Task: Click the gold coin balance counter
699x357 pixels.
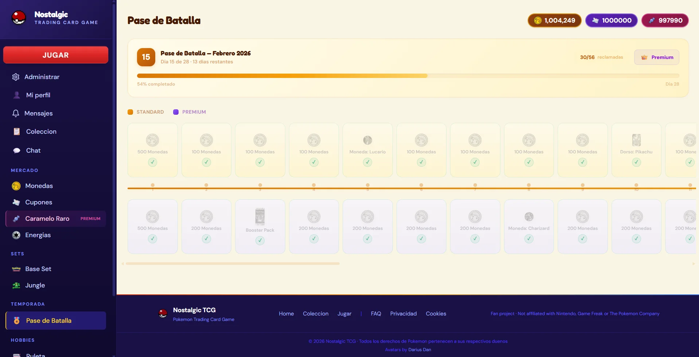Action: [554, 20]
